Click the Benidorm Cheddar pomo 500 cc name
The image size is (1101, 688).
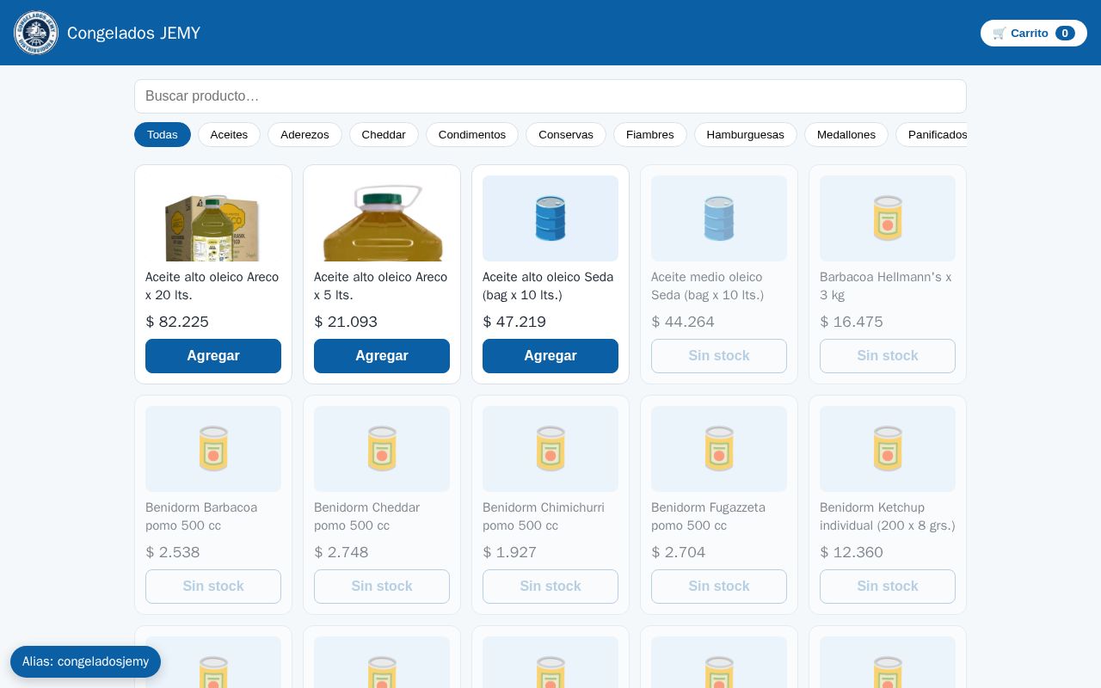367,517
